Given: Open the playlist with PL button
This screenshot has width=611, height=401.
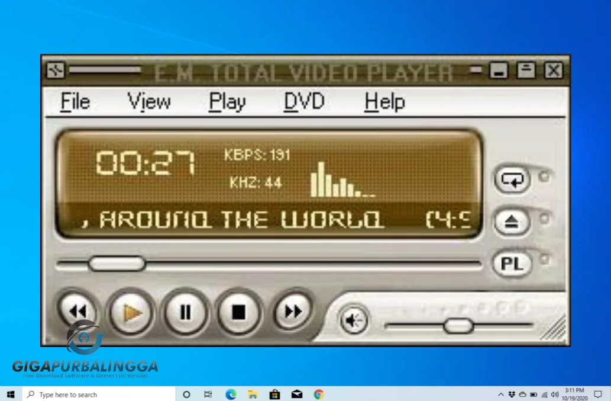Looking at the screenshot, I should coord(512,264).
